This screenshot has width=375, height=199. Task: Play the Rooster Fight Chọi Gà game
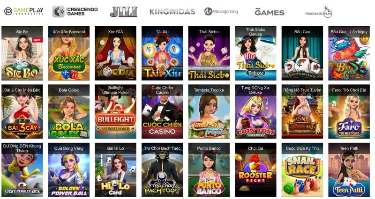255,170
